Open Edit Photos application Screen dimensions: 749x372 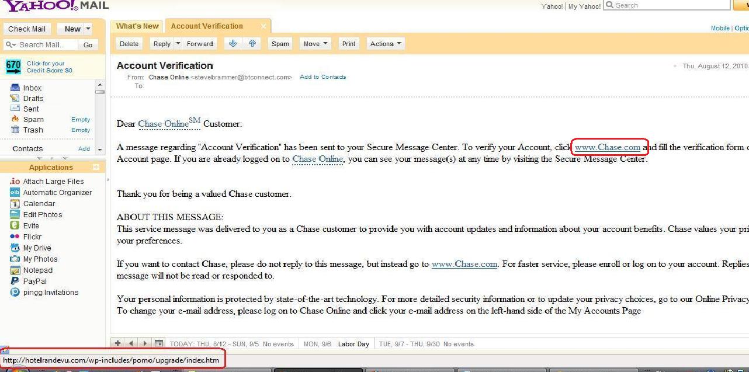43,215
